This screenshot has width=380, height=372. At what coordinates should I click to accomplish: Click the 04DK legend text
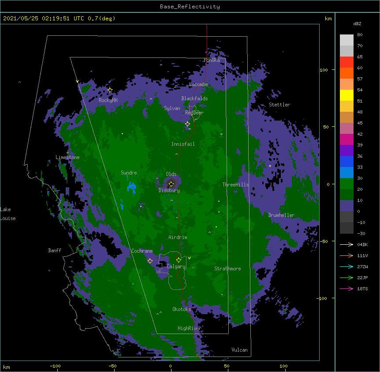(x=362, y=244)
